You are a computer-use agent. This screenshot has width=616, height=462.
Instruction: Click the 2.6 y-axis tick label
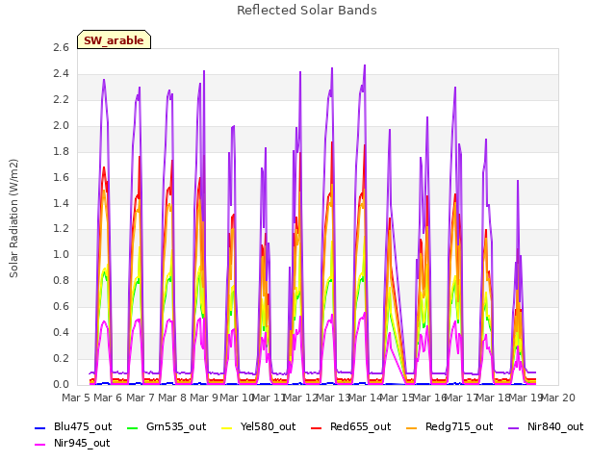point(62,47)
